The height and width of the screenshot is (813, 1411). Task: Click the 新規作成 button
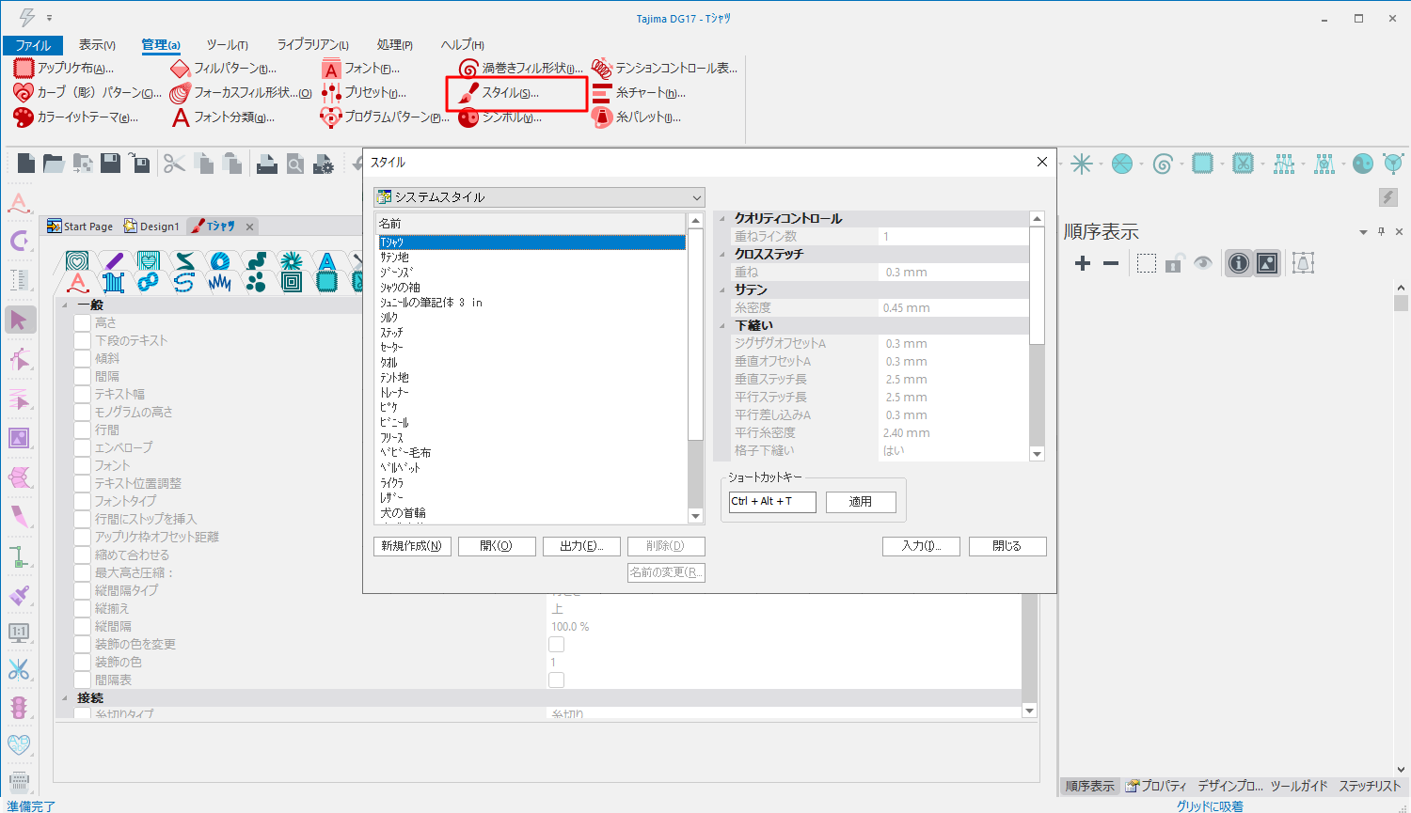[412, 546]
